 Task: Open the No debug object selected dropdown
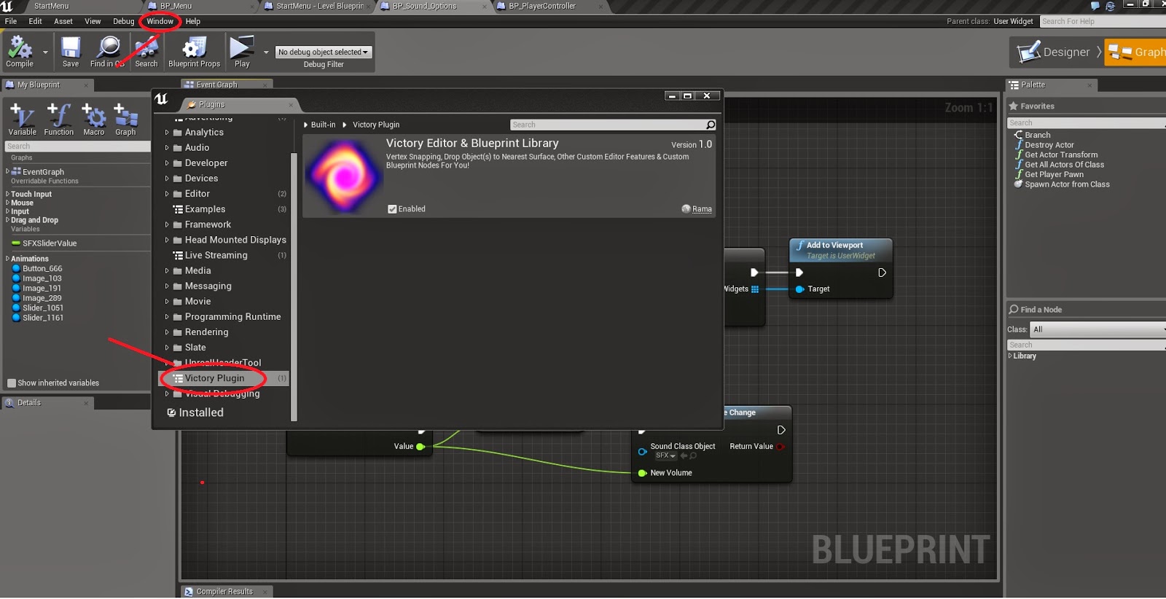tap(323, 52)
